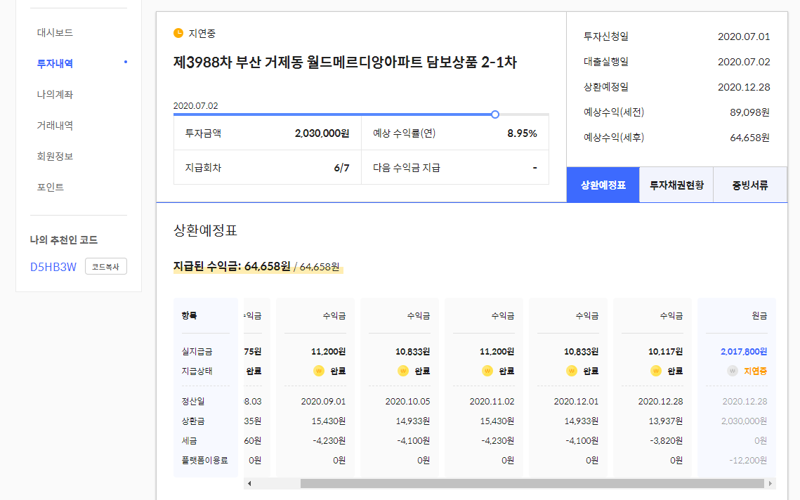Click coin icon for 2020.09.01 payment

[319, 371]
